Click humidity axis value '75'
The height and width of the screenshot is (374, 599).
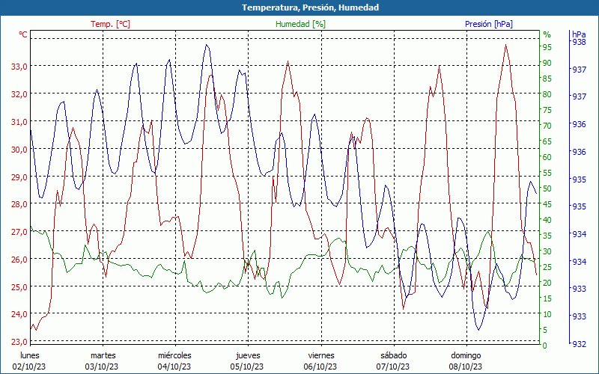[x=547, y=110]
